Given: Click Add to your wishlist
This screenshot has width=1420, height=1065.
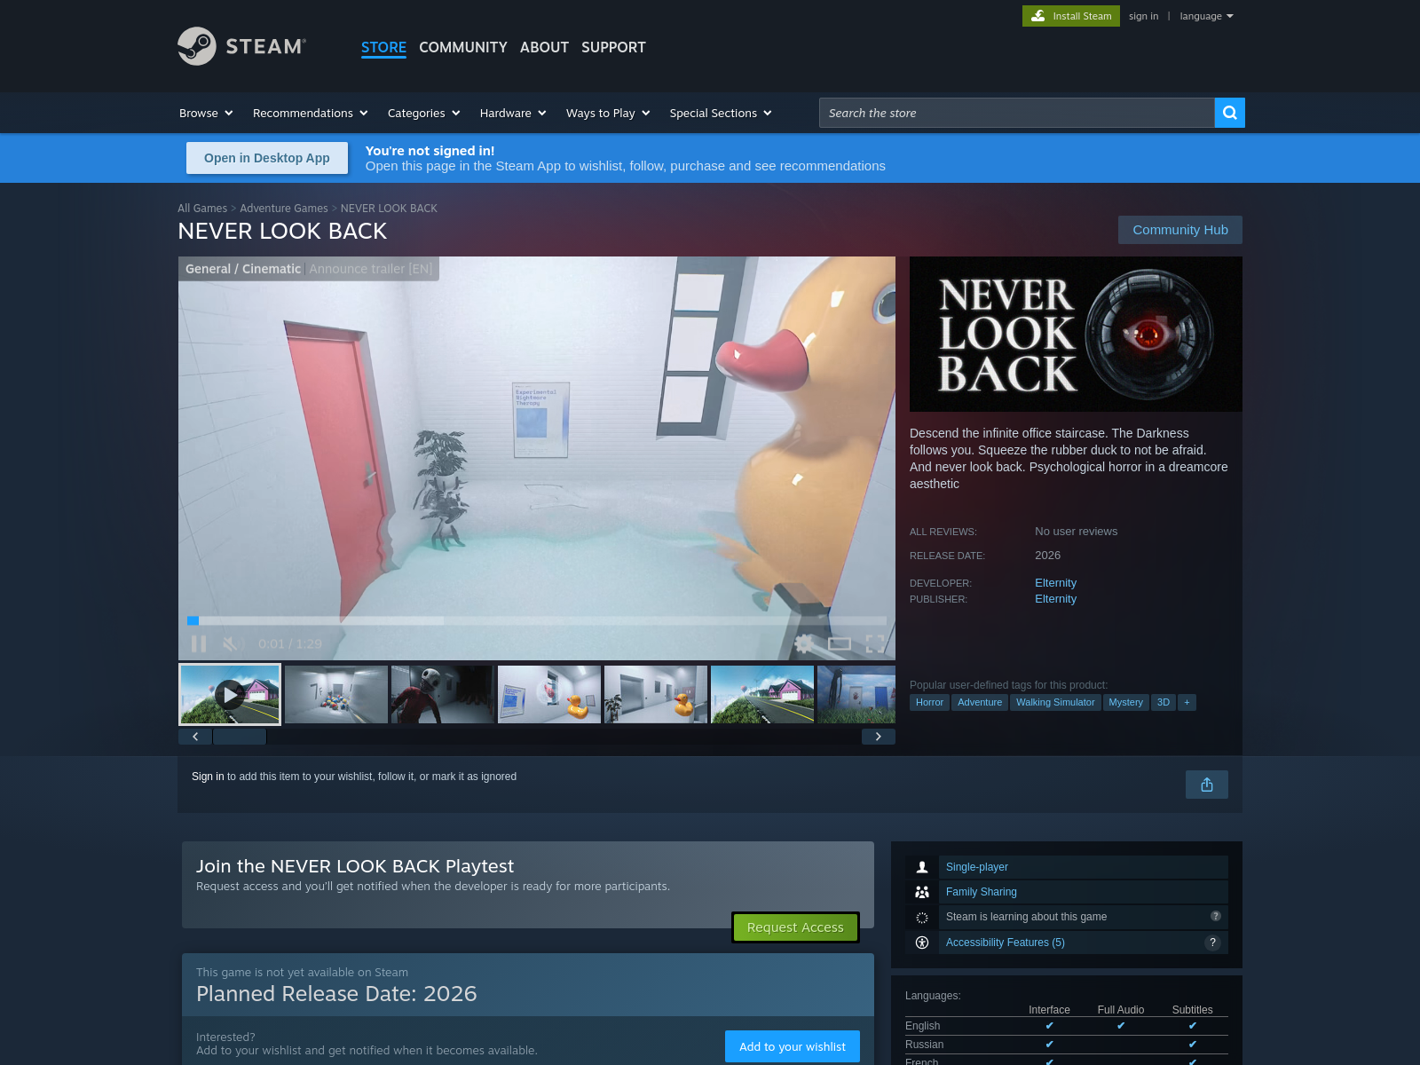Looking at the screenshot, I should pyautogui.click(x=793, y=1046).
